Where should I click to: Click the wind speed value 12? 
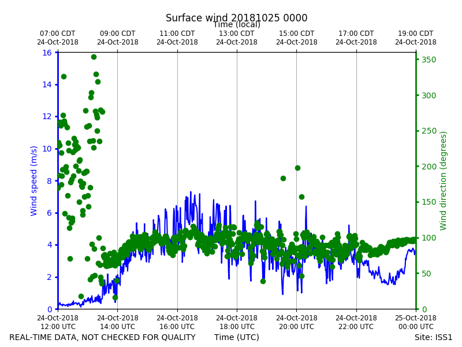[x=47, y=117]
